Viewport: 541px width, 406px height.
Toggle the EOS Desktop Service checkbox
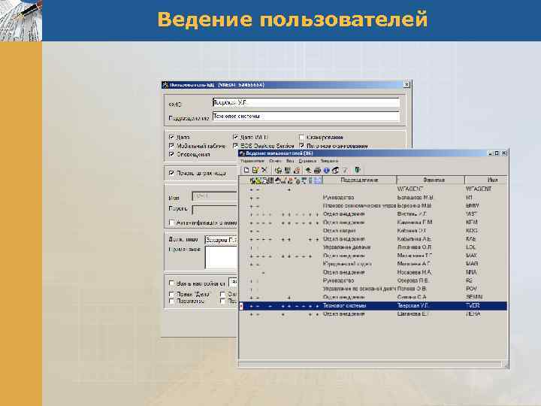(235, 146)
